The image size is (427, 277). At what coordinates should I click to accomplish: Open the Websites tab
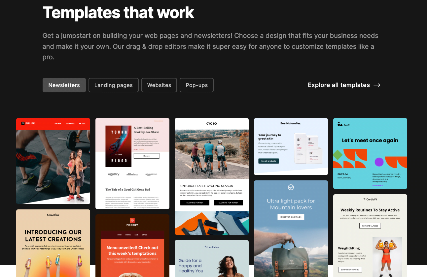click(x=159, y=85)
